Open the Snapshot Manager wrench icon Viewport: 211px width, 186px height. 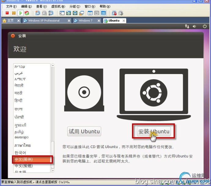[x=51, y=13]
